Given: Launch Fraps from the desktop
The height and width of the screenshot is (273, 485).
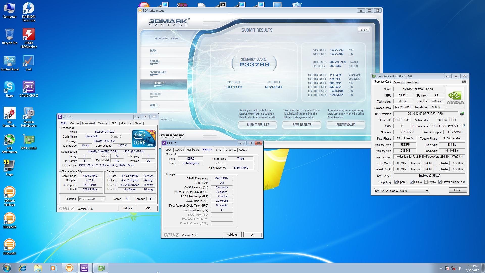Looking at the screenshot, I should coord(9,166).
